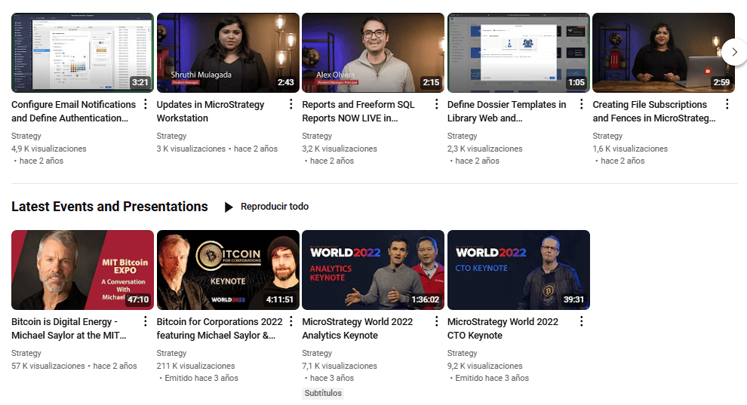This screenshot has width=747, height=405.
Task: Click Strategy channel under Updates in MicroStrategy Workstation
Action: point(171,136)
